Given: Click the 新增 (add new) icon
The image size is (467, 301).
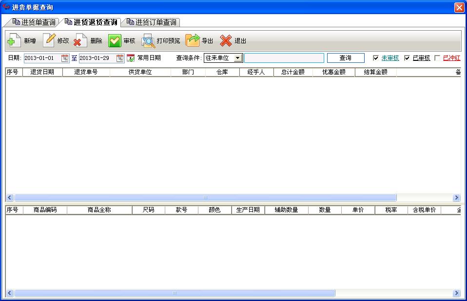Looking at the screenshot, I should tap(14, 40).
